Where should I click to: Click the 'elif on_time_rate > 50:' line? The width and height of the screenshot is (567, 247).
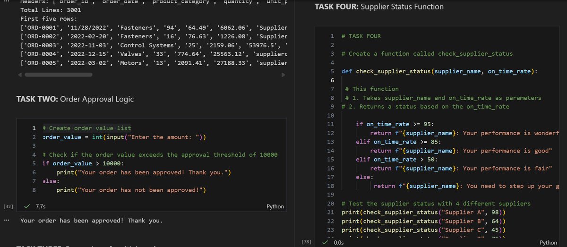point(397,160)
